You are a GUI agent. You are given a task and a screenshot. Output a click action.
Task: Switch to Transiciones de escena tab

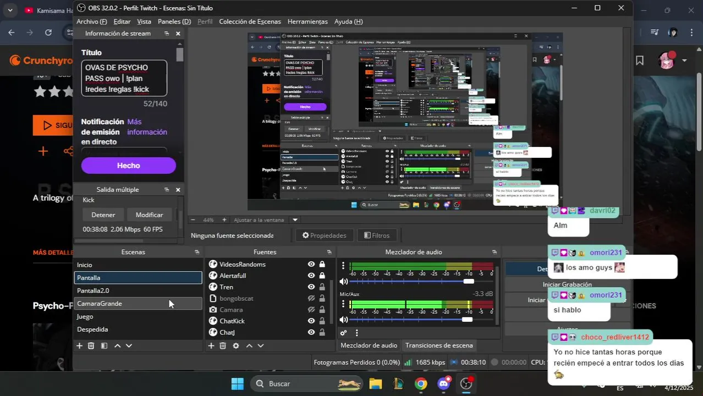click(439, 345)
